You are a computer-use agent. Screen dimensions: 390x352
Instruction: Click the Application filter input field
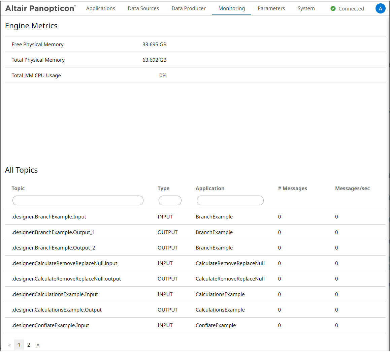click(230, 201)
